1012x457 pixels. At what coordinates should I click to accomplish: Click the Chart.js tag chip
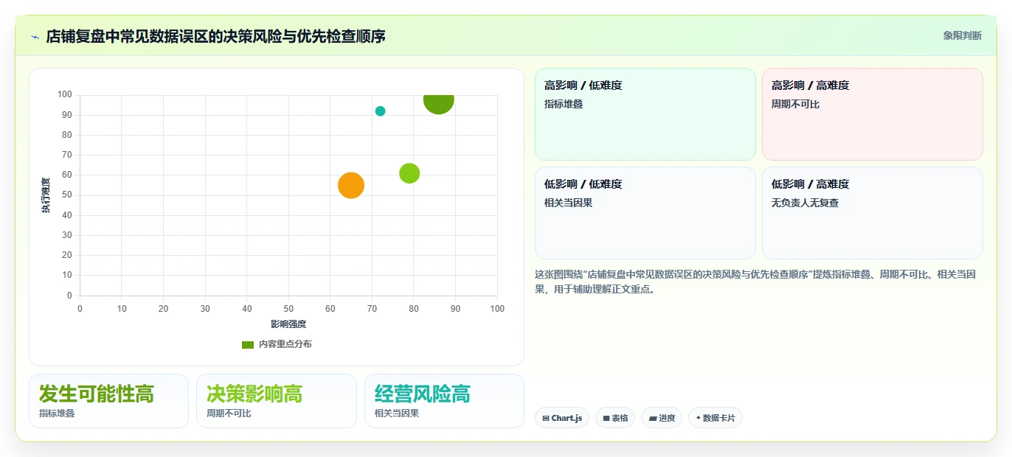[562, 418]
